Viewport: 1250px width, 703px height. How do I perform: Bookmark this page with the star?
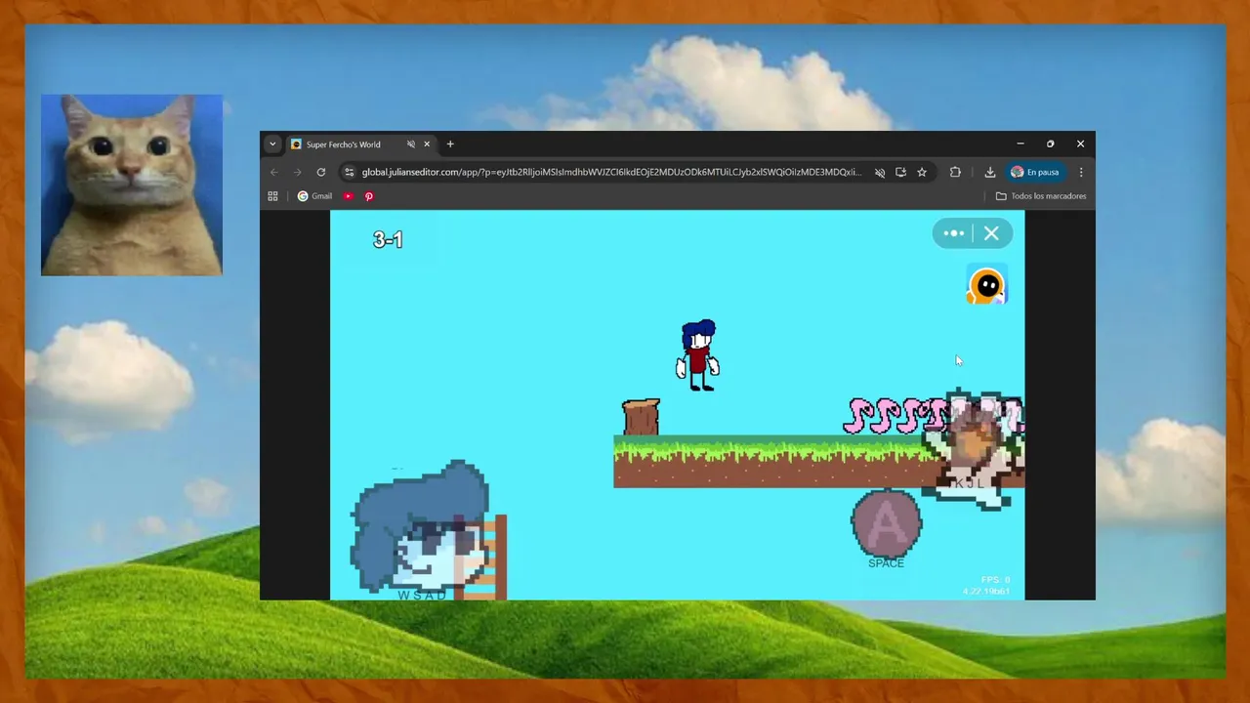[922, 172]
